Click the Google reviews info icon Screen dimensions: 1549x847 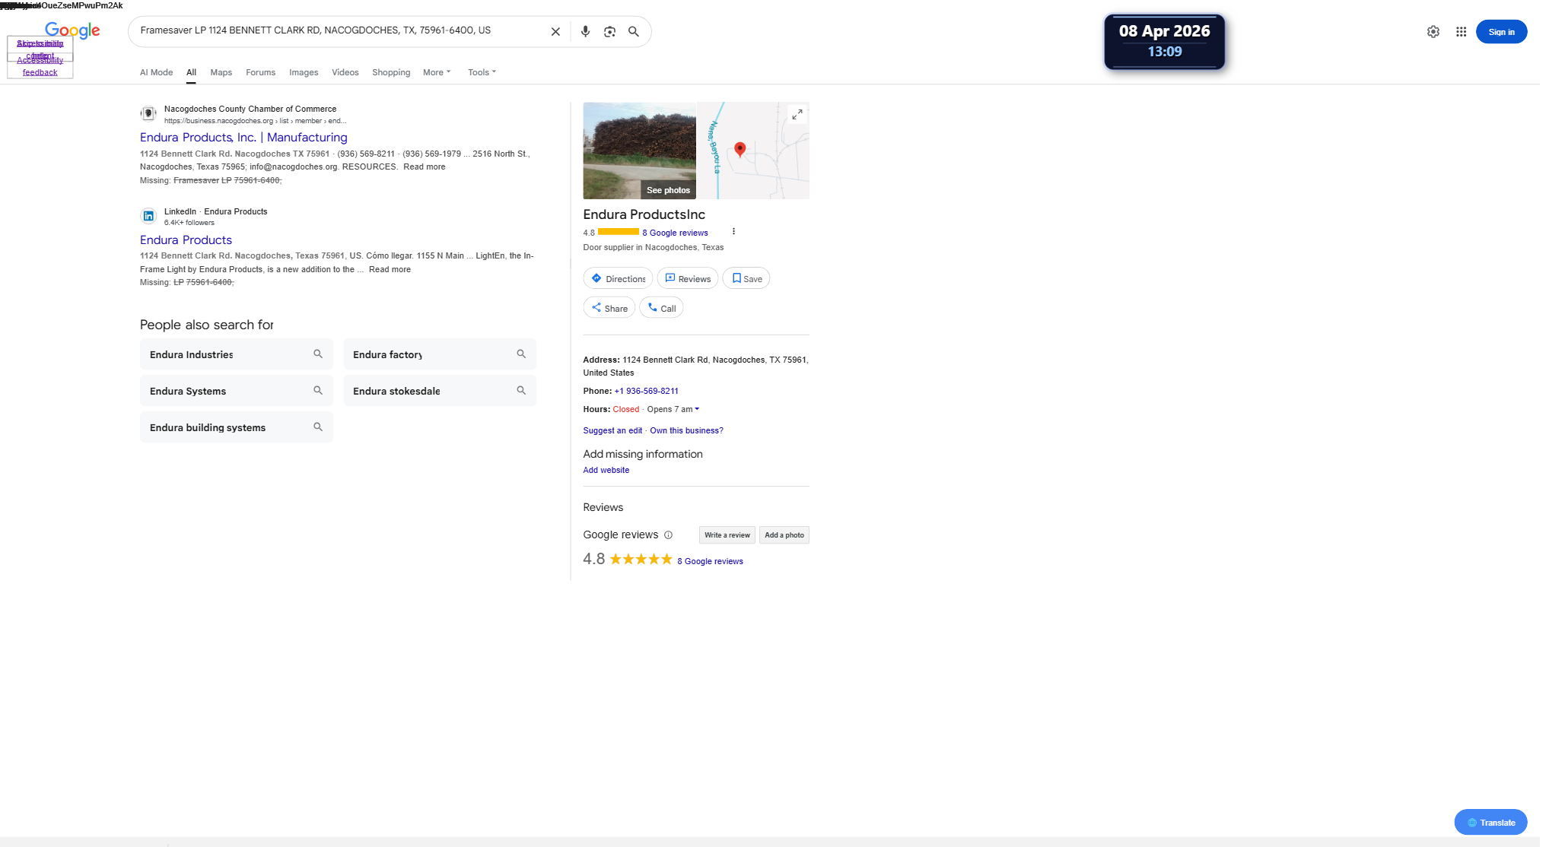click(668, 535)
